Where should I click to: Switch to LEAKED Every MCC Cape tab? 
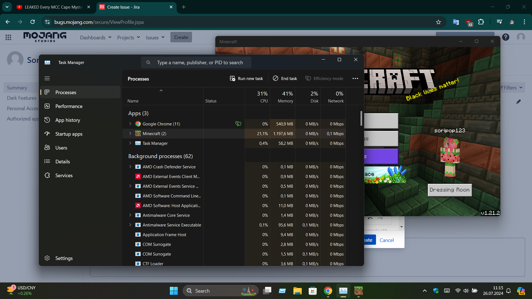point(53,7)
